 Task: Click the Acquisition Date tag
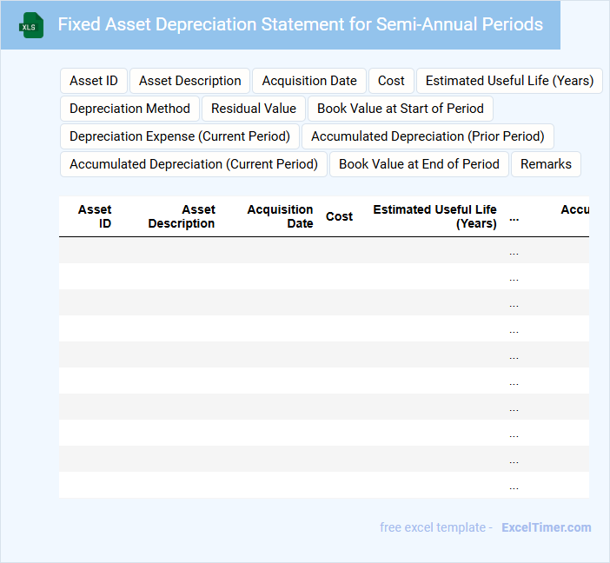coord(309,81)
